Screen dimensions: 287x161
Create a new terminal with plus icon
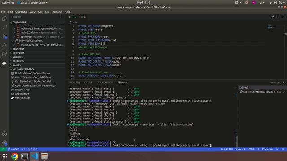[272, 82]
